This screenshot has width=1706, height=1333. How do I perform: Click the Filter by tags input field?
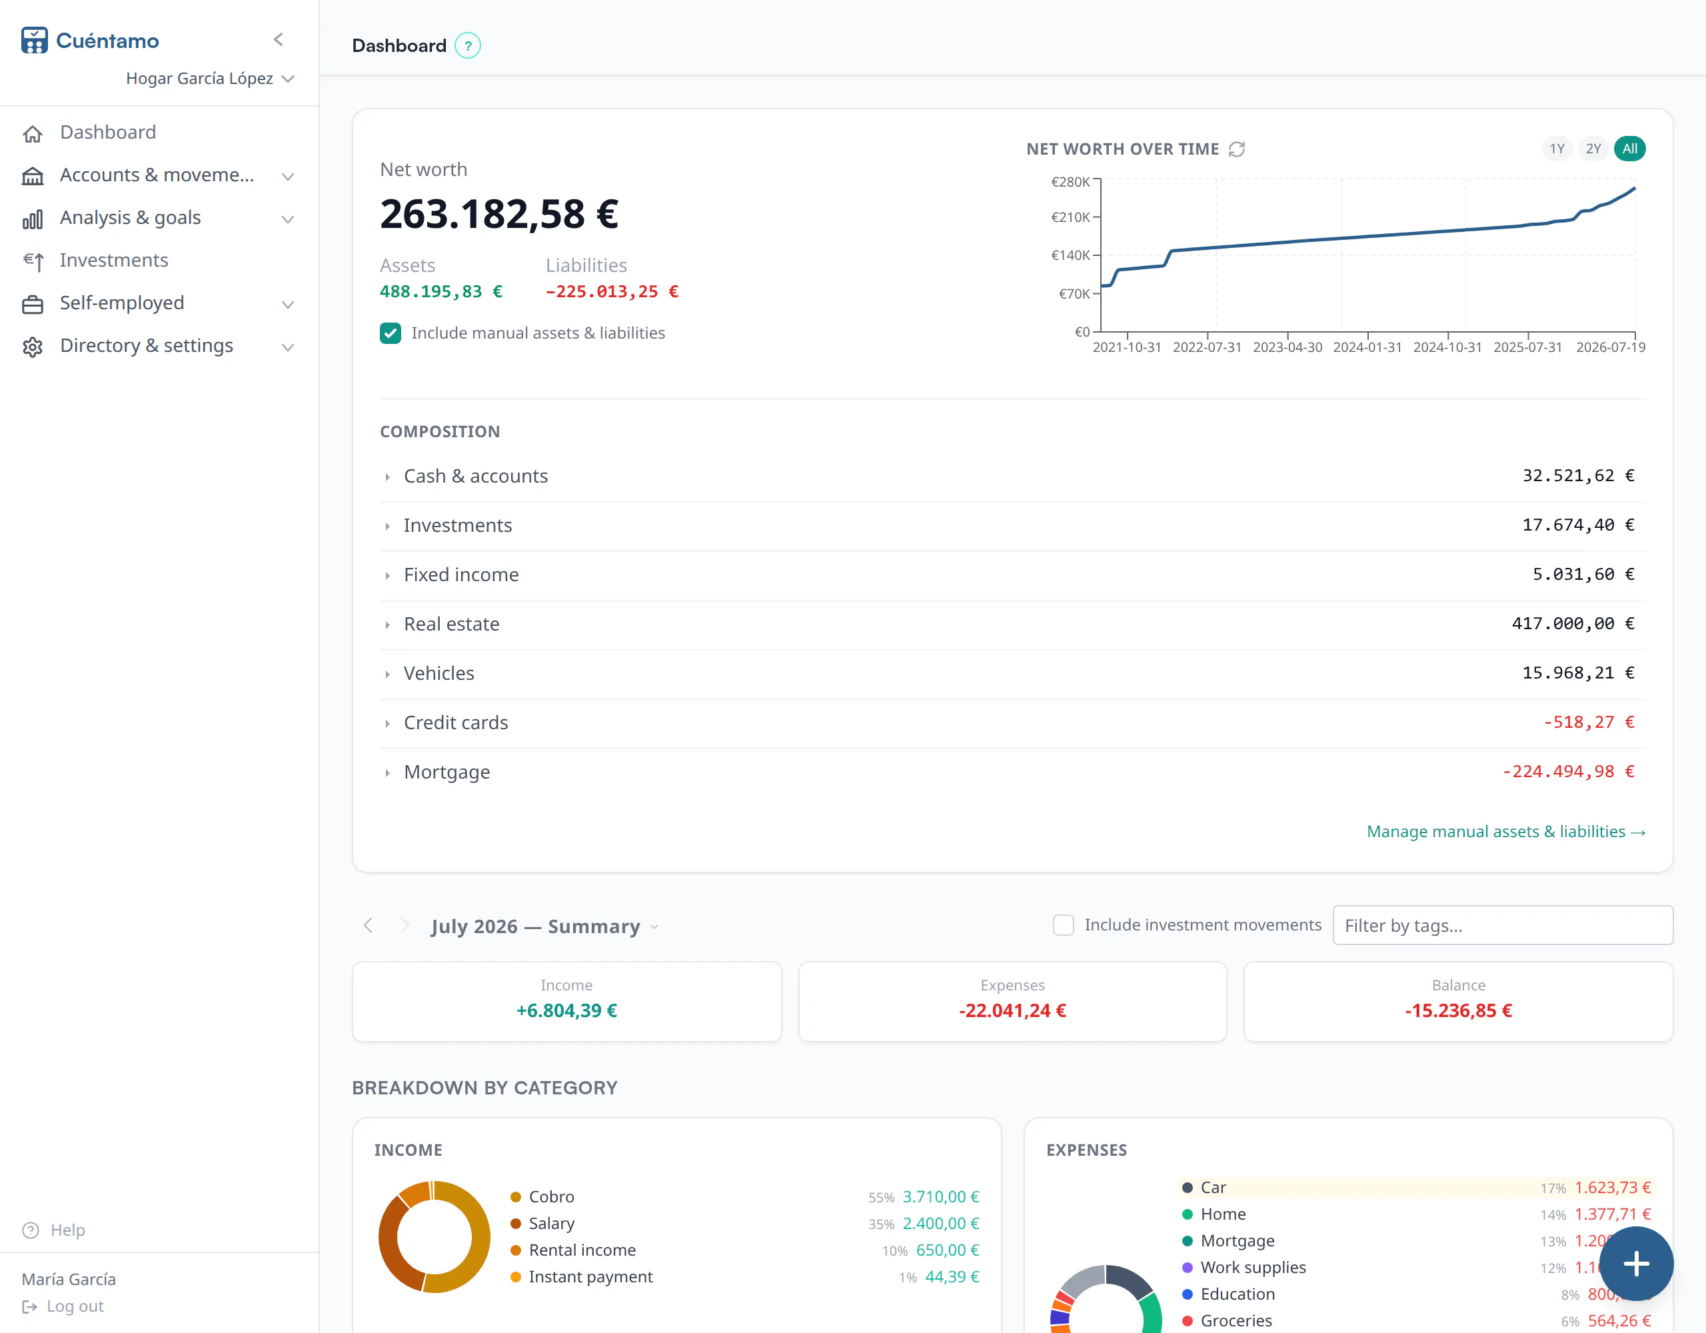[1502, 925]
